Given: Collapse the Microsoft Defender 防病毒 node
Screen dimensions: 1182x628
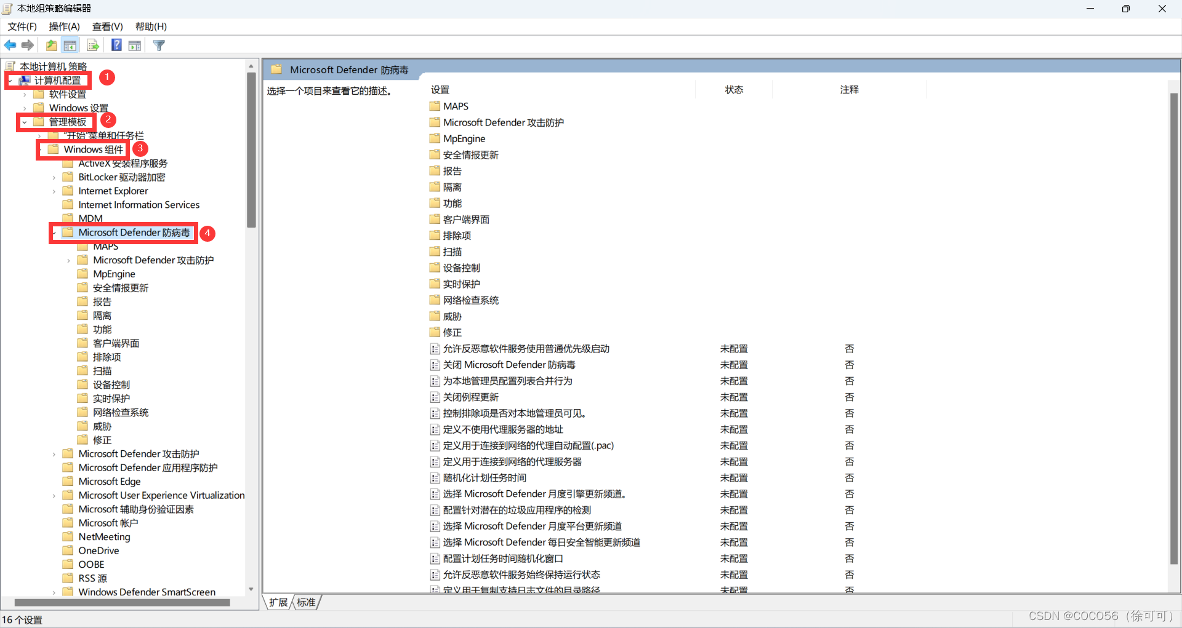Looking at the screenshot, I should tap(54, 233).
